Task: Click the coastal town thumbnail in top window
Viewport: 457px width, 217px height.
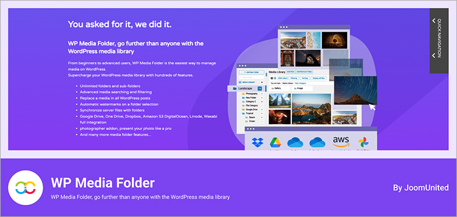Action: coord(293,40)
